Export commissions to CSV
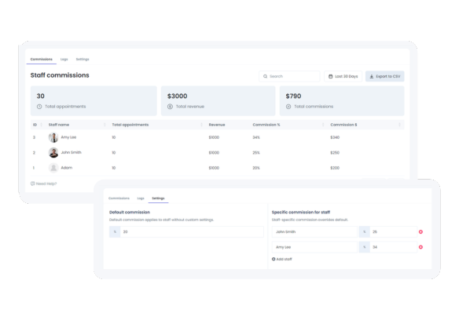This screenshot has width=459, height=320. 384,76
